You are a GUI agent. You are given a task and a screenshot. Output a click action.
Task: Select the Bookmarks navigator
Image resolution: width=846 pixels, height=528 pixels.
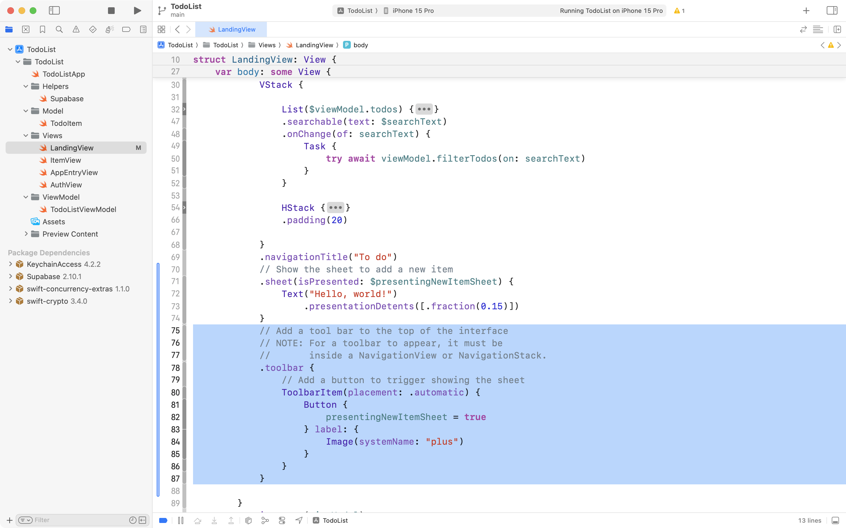tap(42, 29)
